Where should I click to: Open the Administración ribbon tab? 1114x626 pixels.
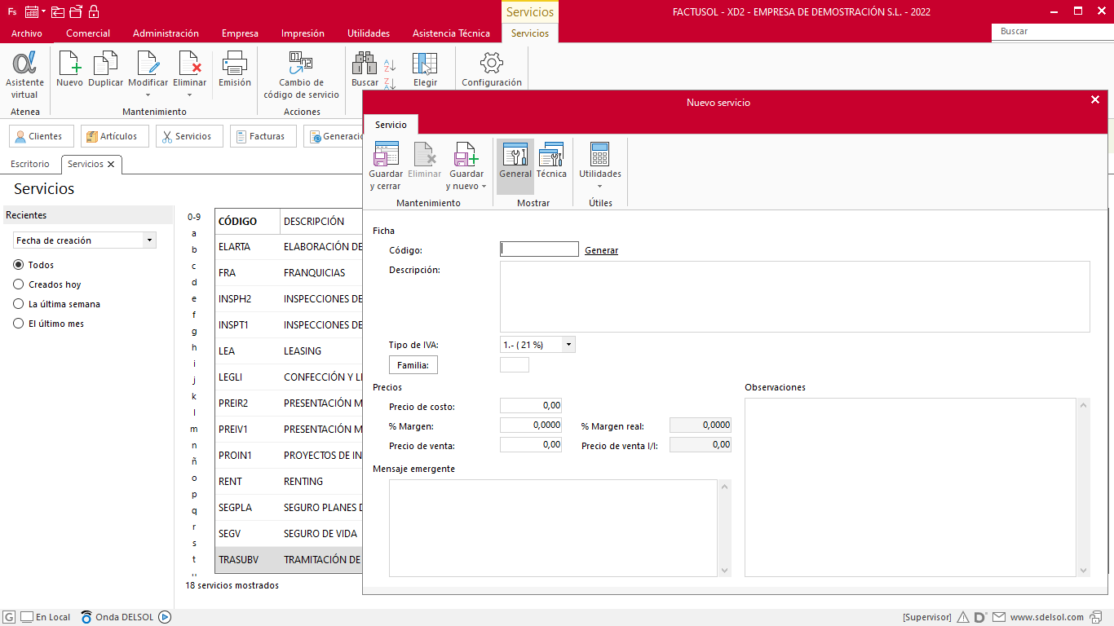(166, 33)
